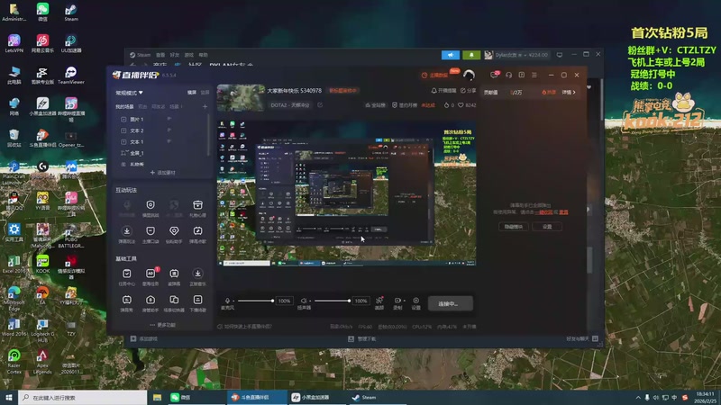Click the green bell notification in Steam window

click(471, 55)
